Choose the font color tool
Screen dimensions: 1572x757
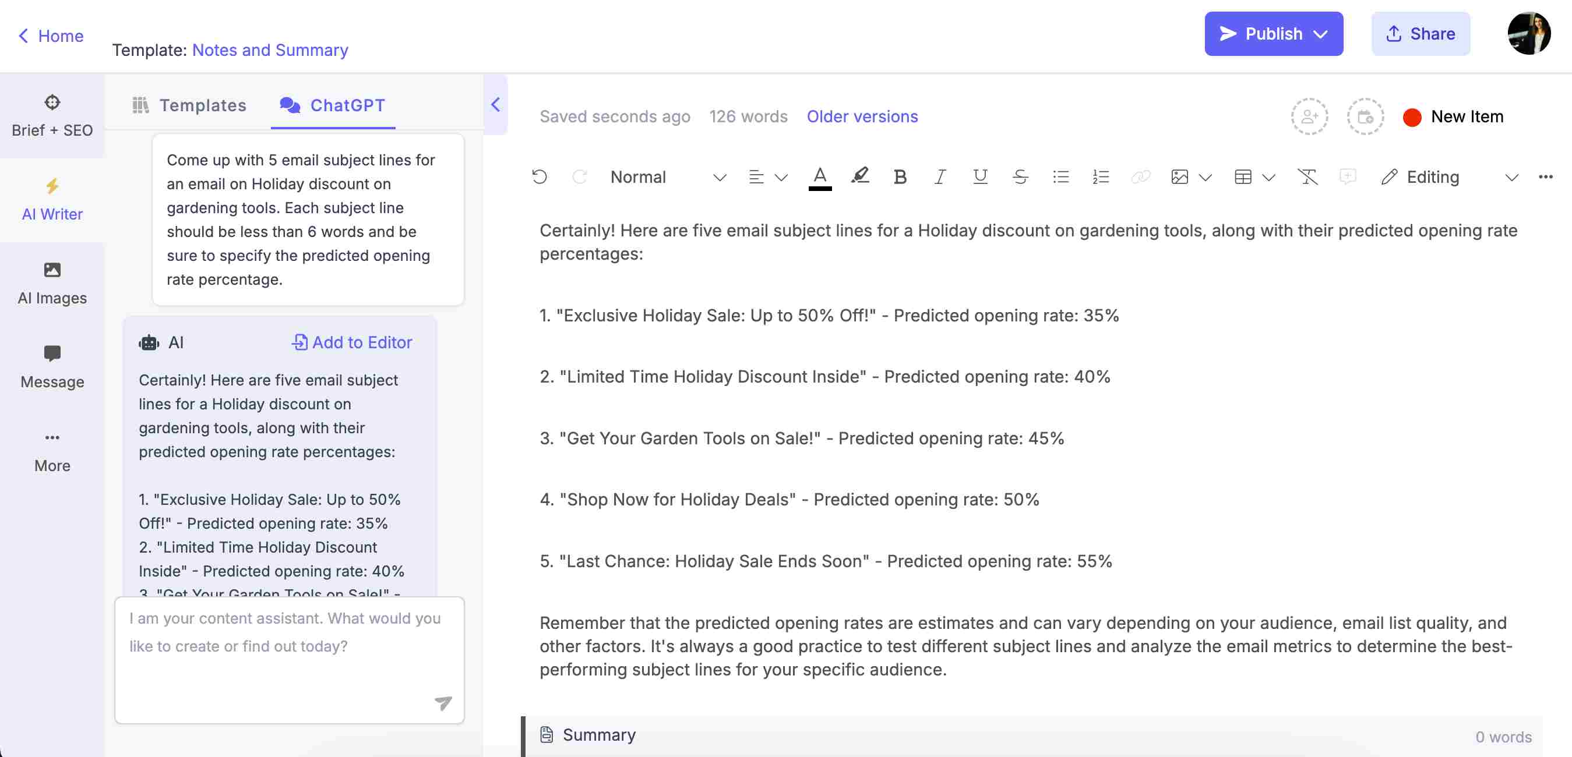(820, 178)
